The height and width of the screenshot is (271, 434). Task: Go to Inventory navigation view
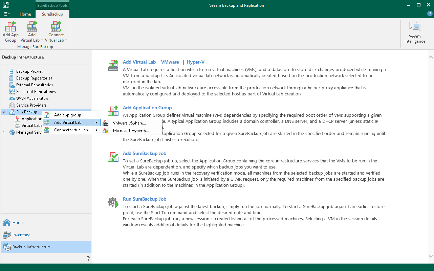46,235
